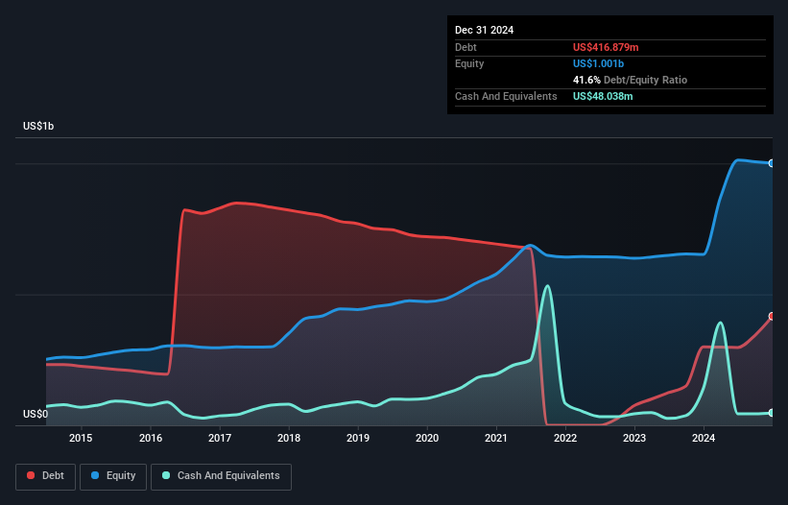Click the US$1b y-axis label
The width and height of the screenshot is (788, 505).
pos(38,126)
